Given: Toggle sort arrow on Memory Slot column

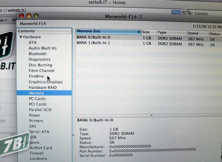Looking at the screenshot, I should [139, 32].
